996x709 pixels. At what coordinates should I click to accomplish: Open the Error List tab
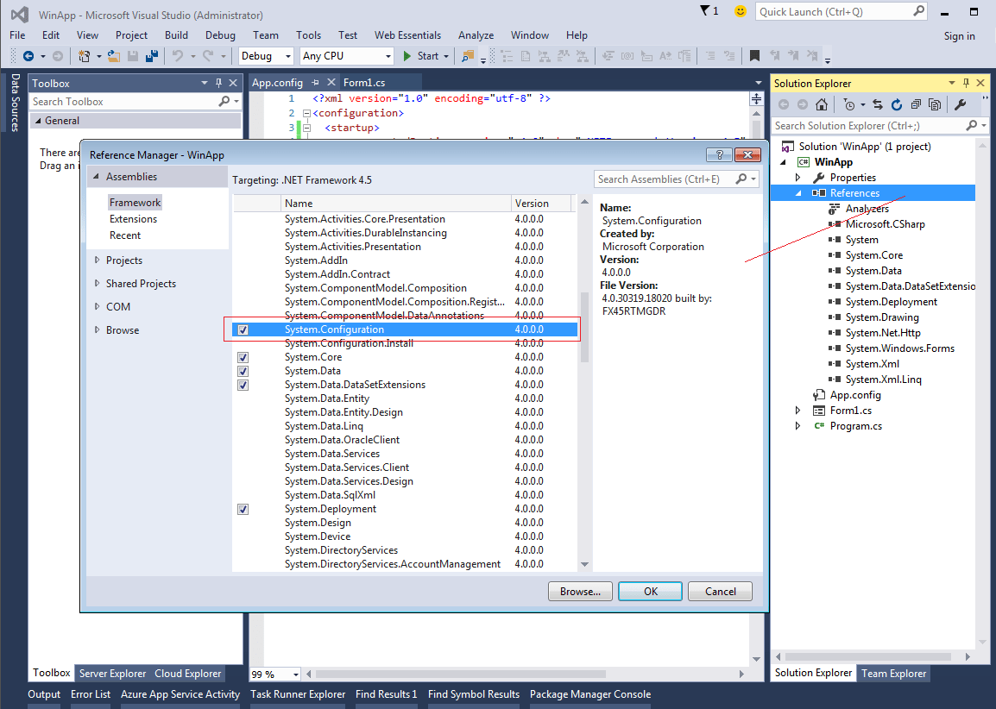coord(91,694)
